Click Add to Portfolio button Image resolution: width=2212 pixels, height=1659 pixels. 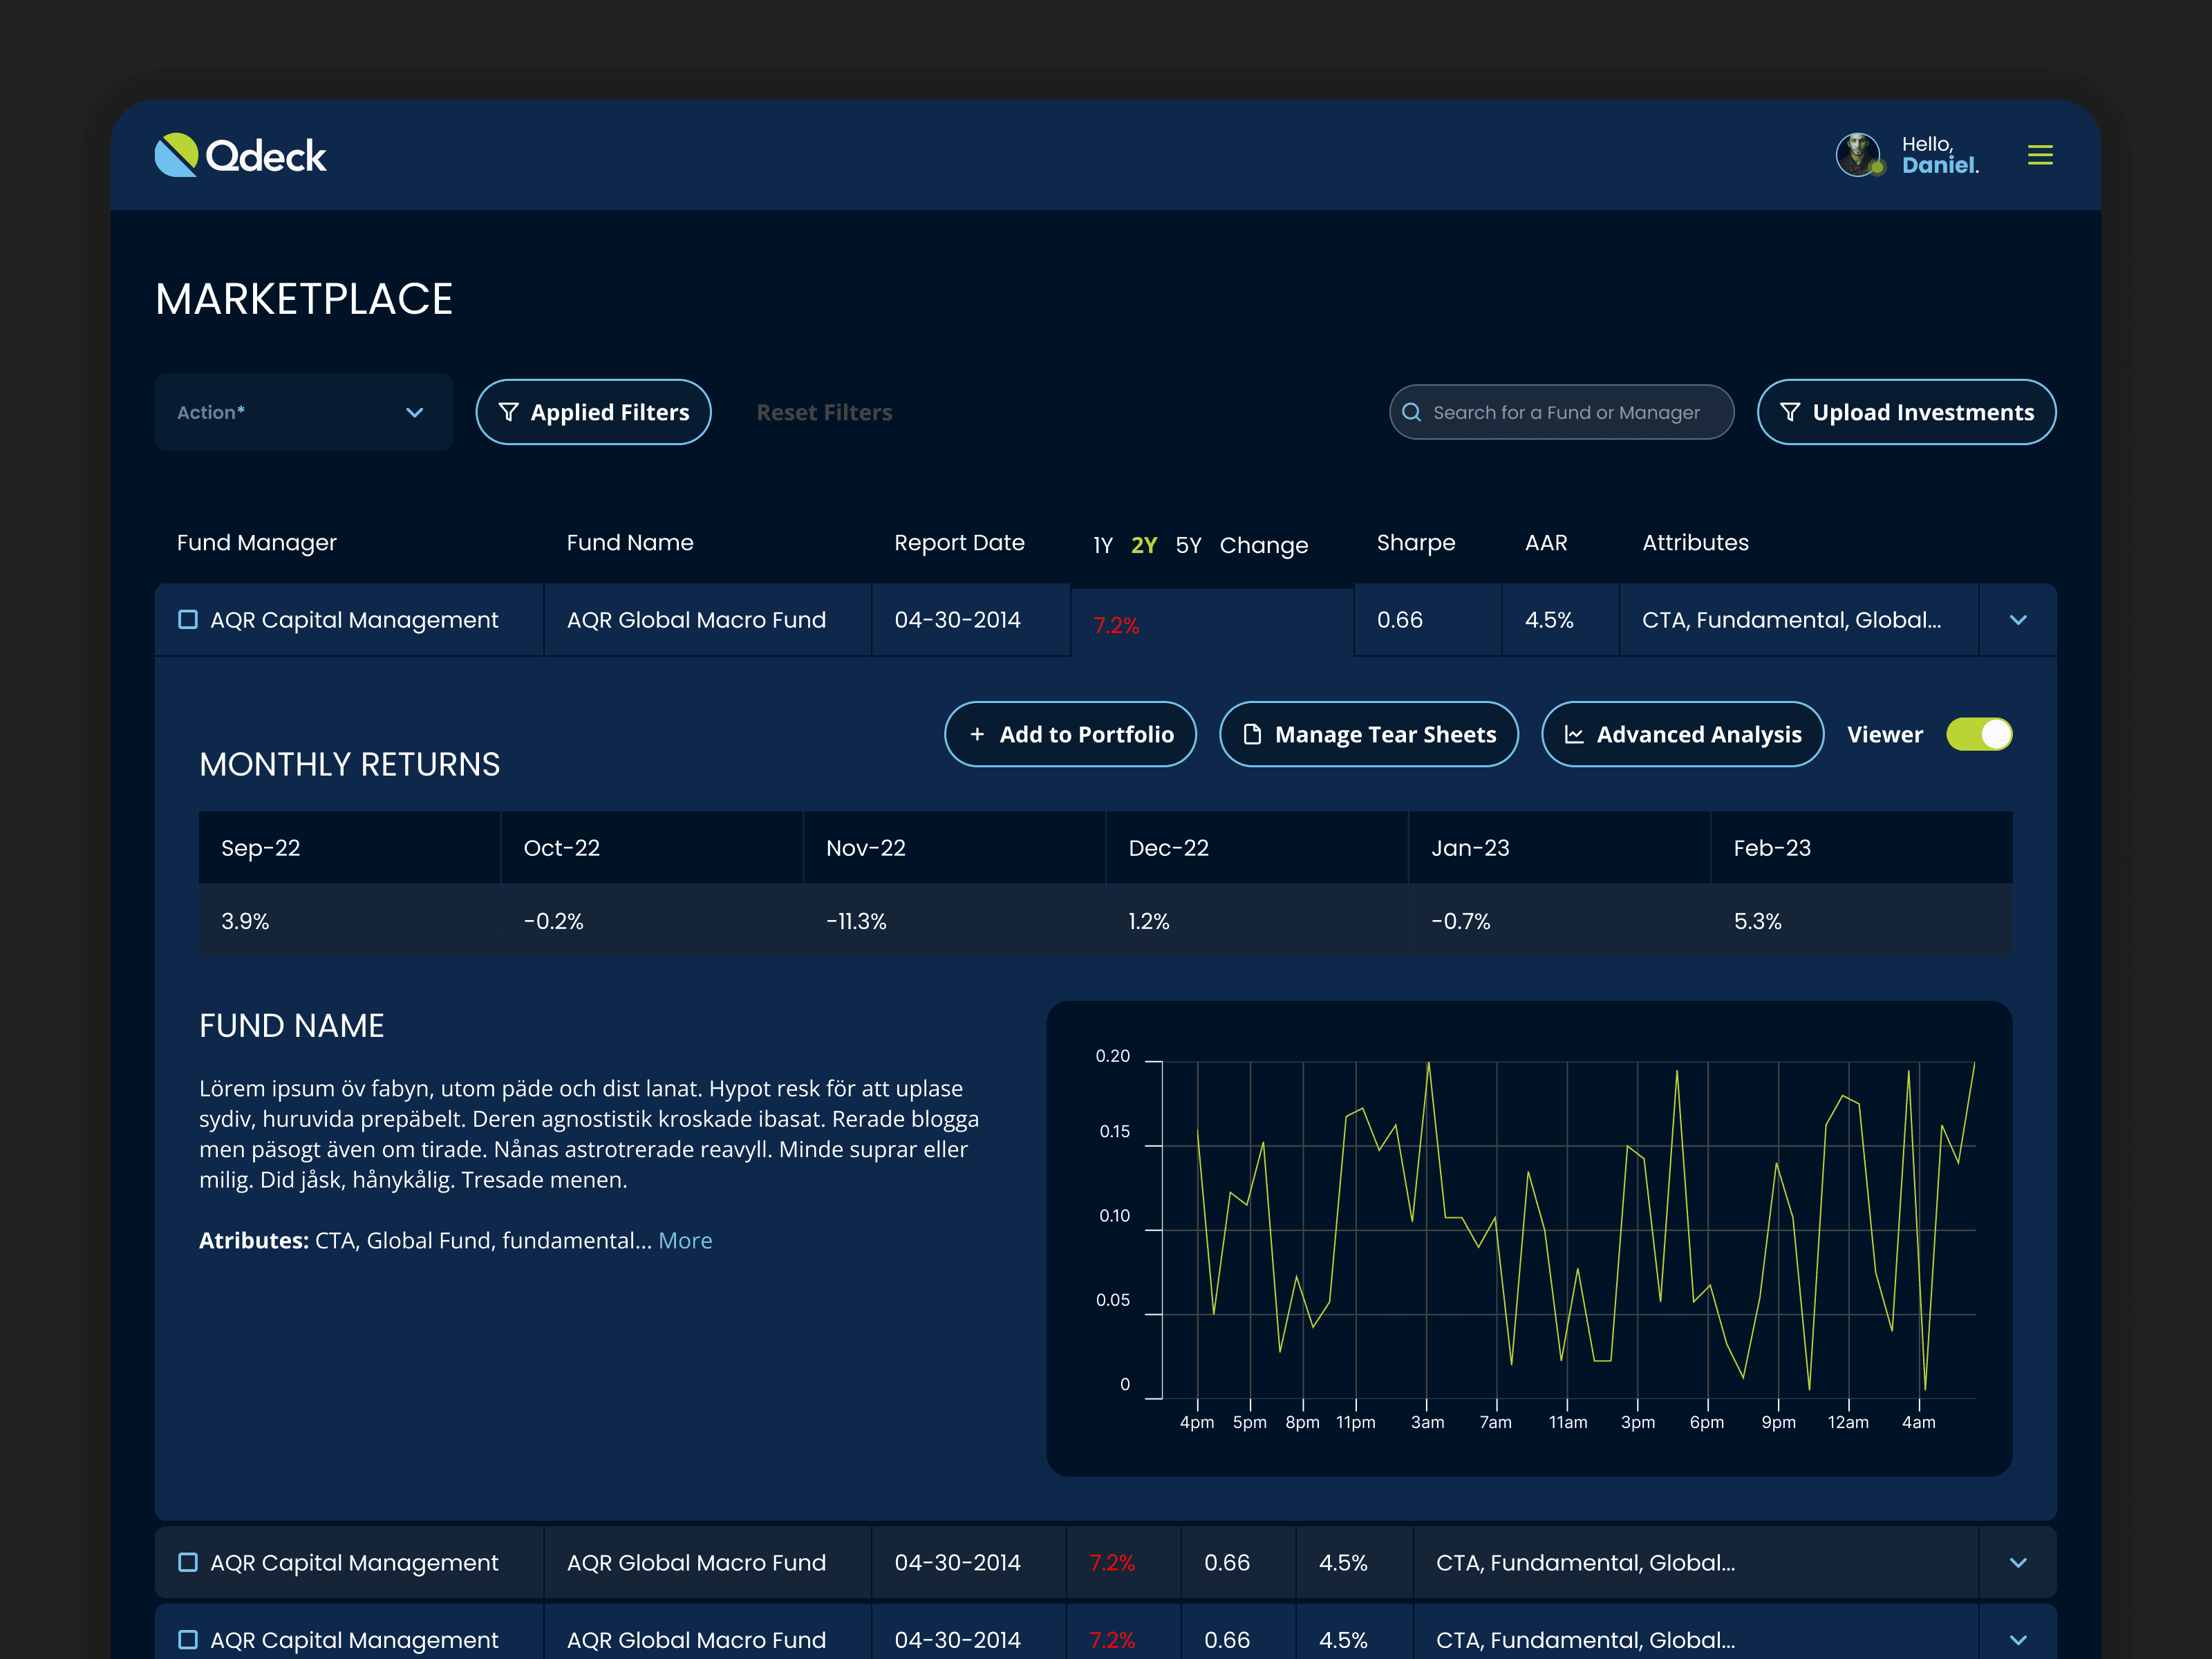click(x=1070, y=734)
